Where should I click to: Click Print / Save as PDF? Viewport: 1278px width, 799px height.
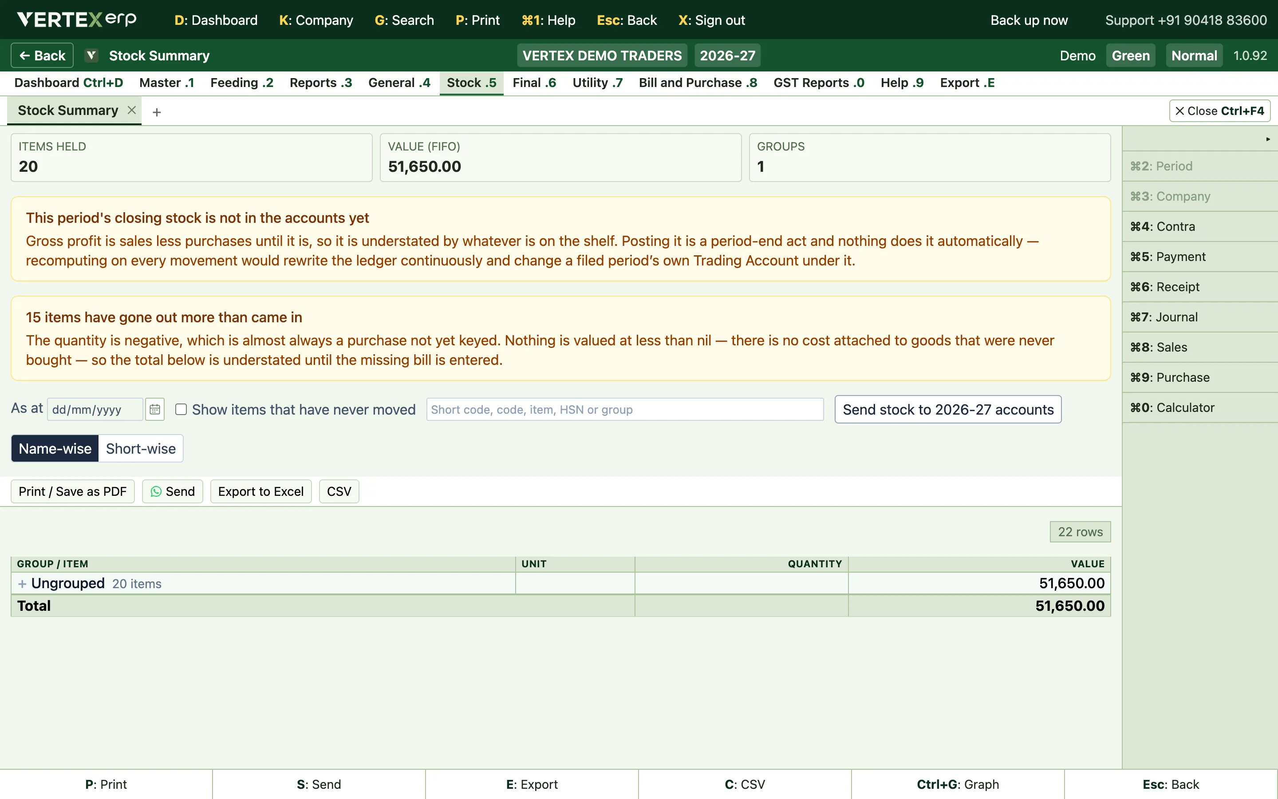(x=73, y=491)
